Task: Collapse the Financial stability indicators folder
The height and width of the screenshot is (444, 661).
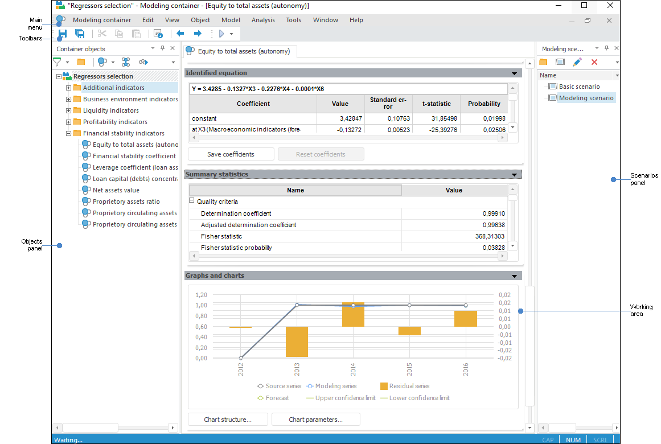Action: point(68,133)
